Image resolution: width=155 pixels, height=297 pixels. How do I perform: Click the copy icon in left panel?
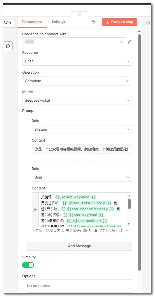[x=8, y=46]
